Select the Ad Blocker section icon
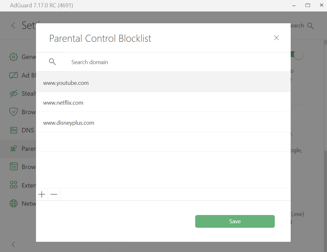Screen dimensions: 327x252 pos(13,75)
